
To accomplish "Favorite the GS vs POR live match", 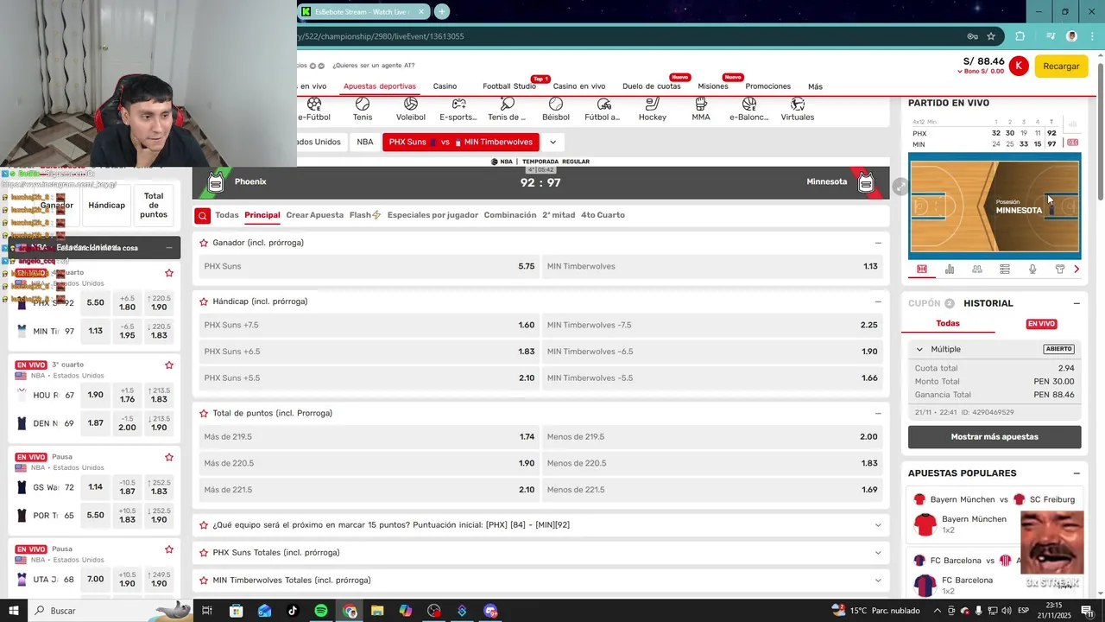I will point(169,457).
